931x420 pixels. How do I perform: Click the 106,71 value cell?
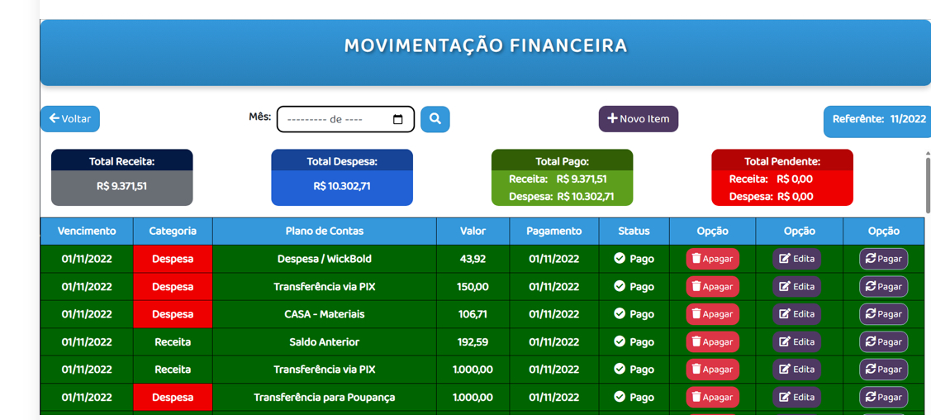pos(473,314)
